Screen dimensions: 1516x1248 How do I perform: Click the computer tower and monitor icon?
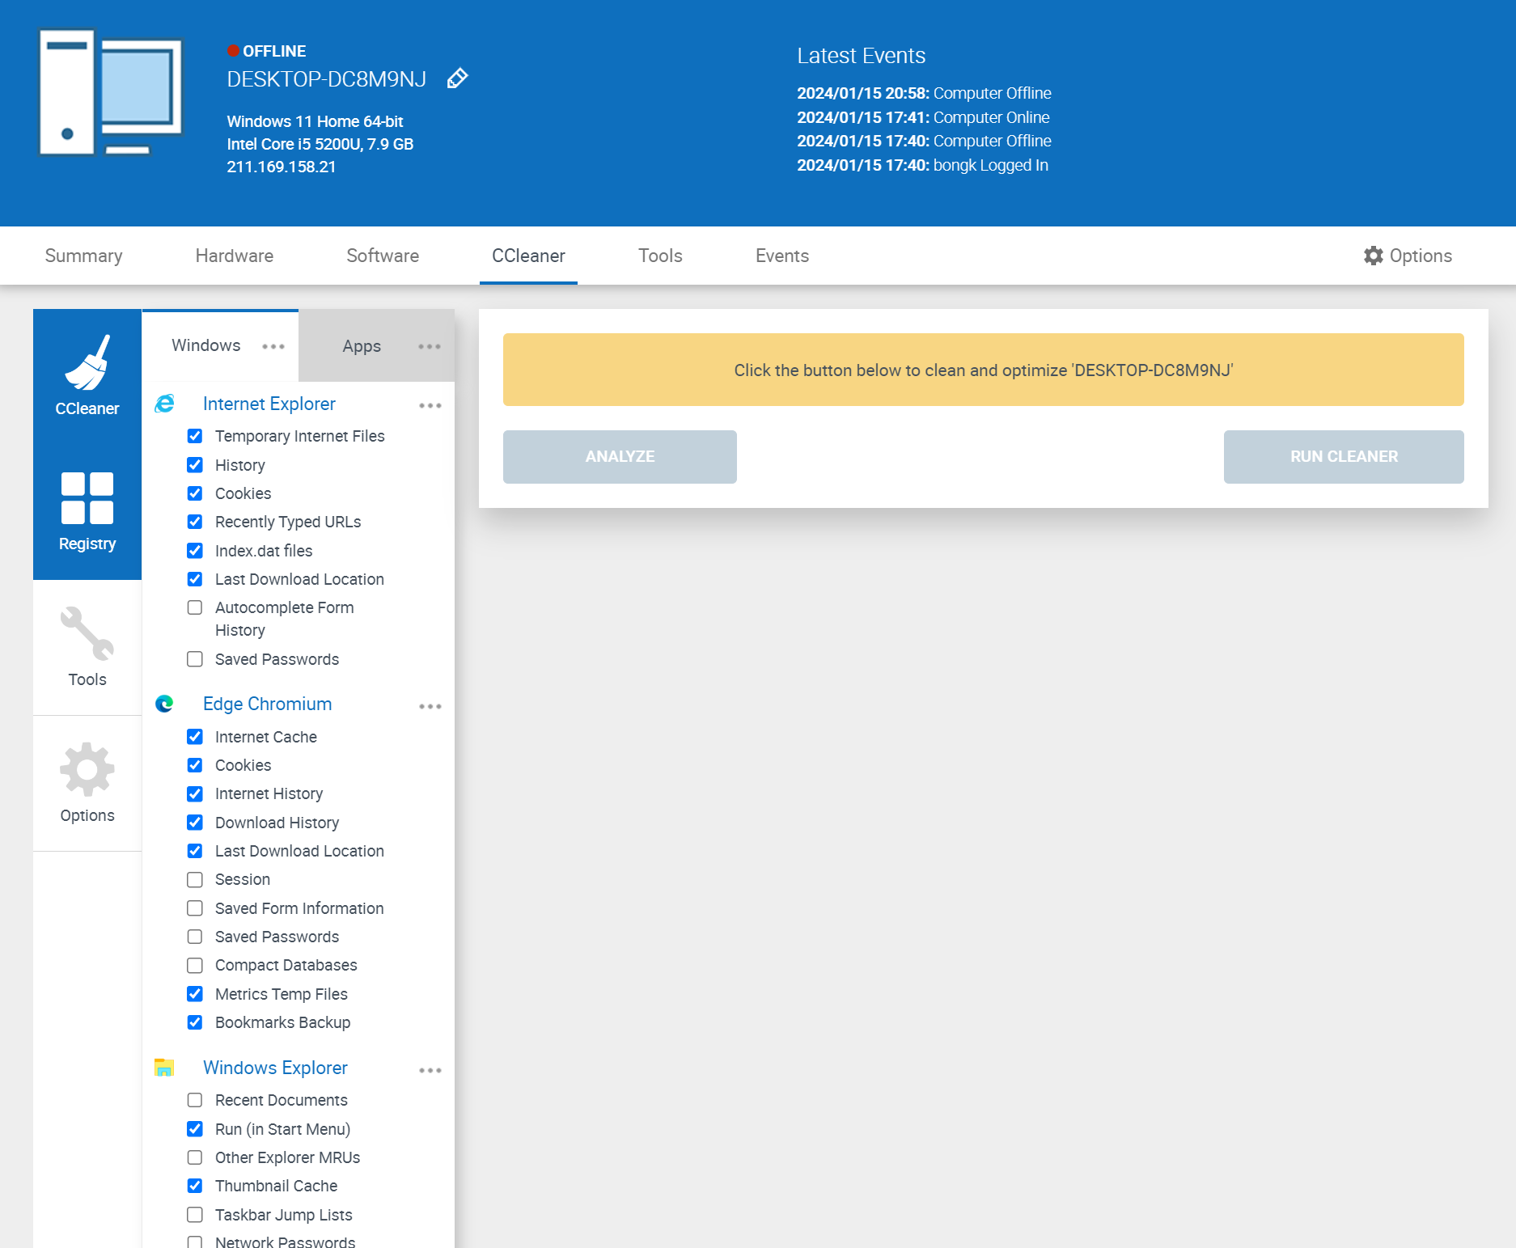coord(111,92)
